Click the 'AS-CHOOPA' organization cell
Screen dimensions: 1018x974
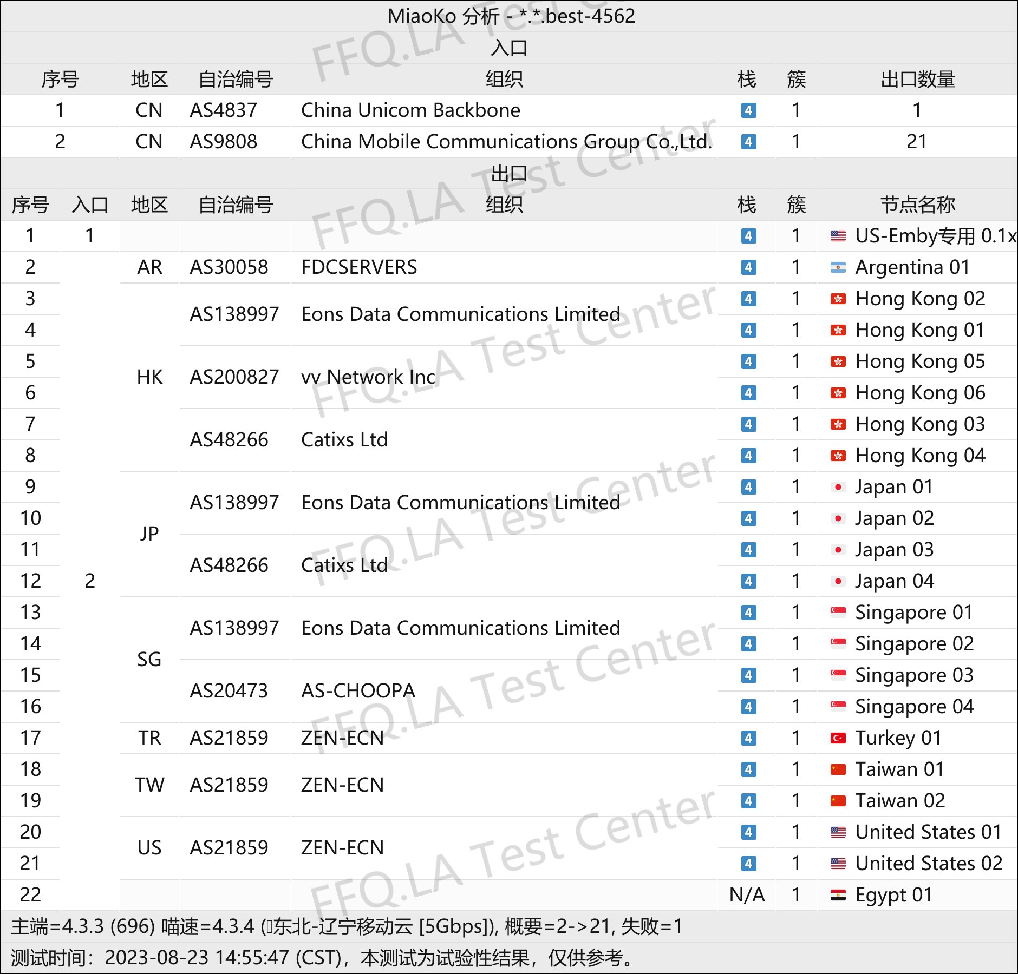(358, 691)
